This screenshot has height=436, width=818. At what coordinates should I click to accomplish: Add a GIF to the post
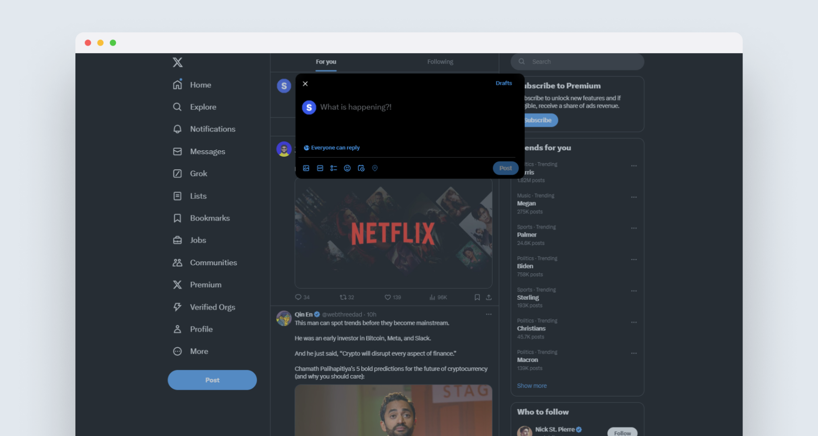pyautogui.click(x=320, y=168)
